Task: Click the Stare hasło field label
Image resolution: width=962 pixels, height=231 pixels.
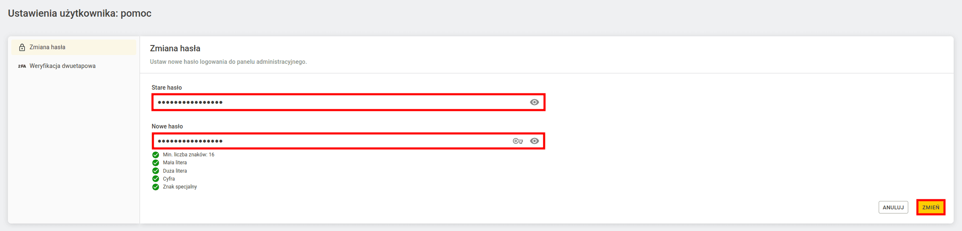Action: tap(167, 88)
